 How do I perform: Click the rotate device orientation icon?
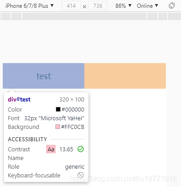click(x=172, y=6)
